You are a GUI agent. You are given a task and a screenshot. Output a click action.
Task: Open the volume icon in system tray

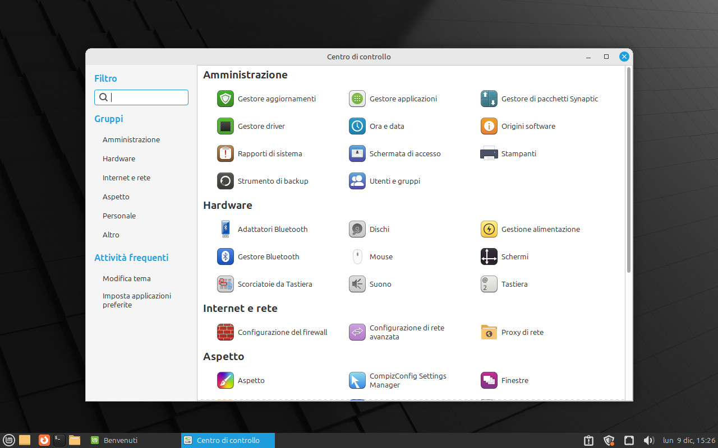point(648,440)
